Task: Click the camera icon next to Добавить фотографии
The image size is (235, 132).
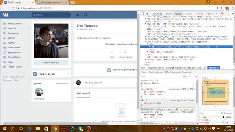Action: (109, 70)
